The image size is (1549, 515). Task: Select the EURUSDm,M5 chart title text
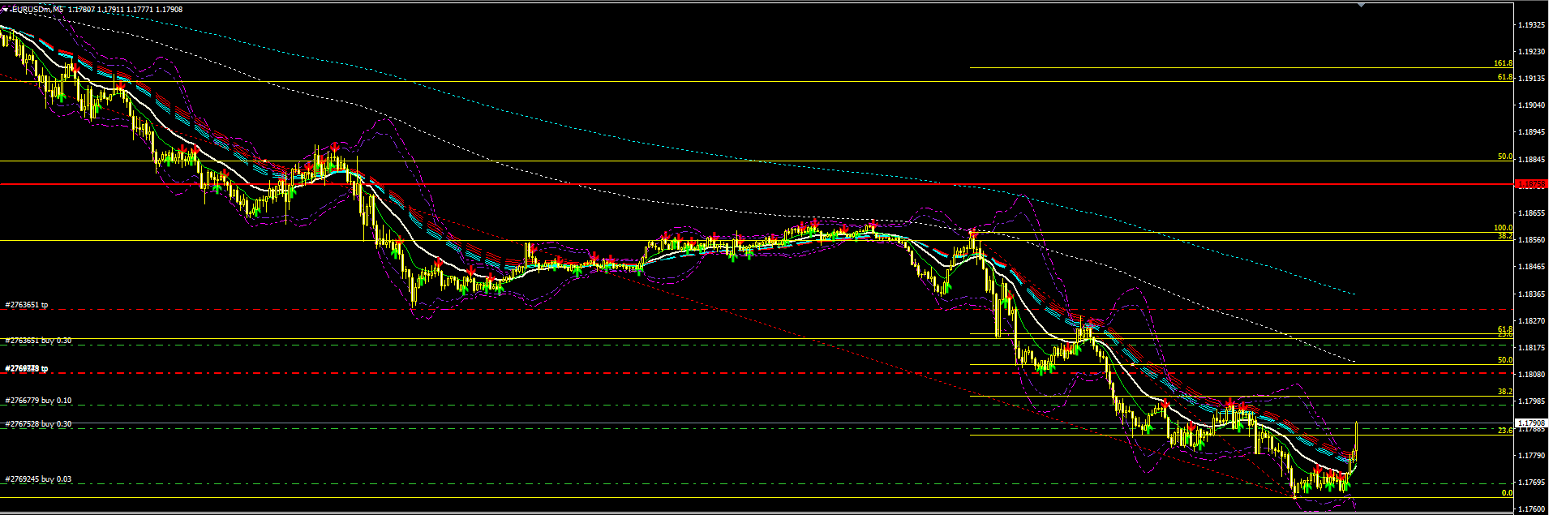36,10
